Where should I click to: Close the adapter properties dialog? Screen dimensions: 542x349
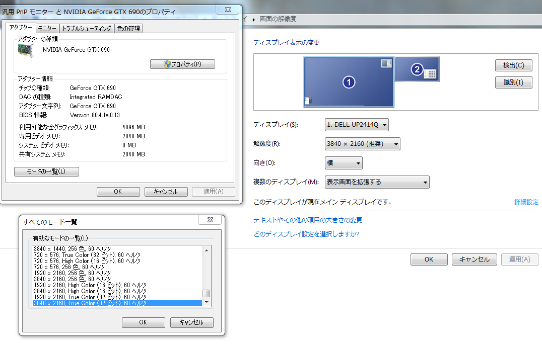point(228,10)
